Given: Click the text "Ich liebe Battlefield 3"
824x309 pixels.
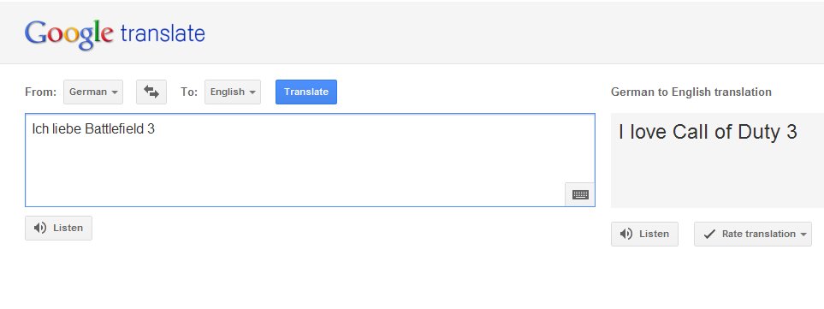Looking at the screenshot, I should click(x=93, y=128).
